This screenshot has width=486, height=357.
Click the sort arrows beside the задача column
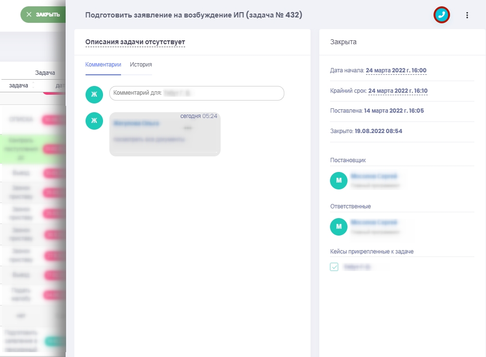[34, 85]
